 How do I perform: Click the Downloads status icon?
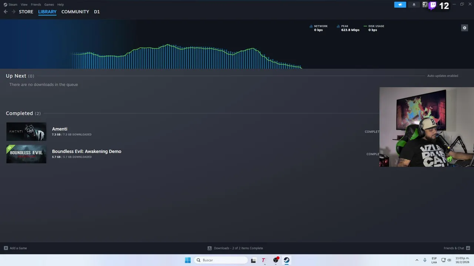coord(210,248)
